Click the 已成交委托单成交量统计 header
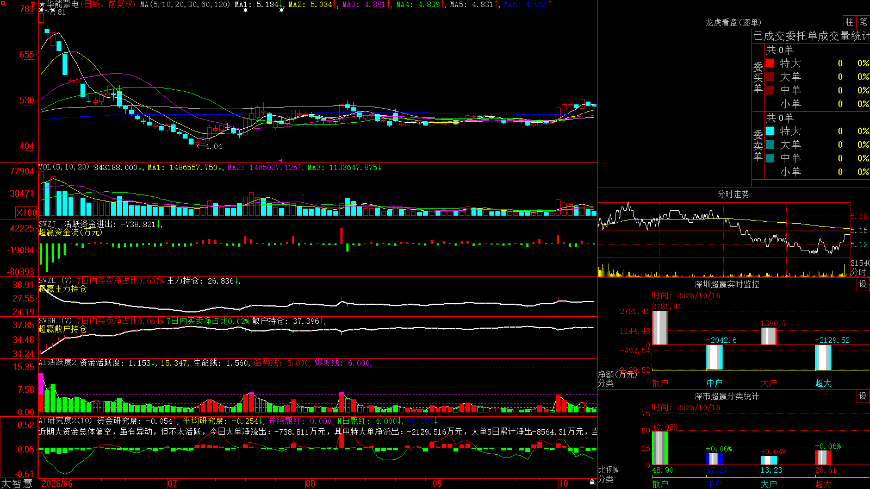Image resolution: width=870 pixels, height=489 pixels. [x=811, y=36]
